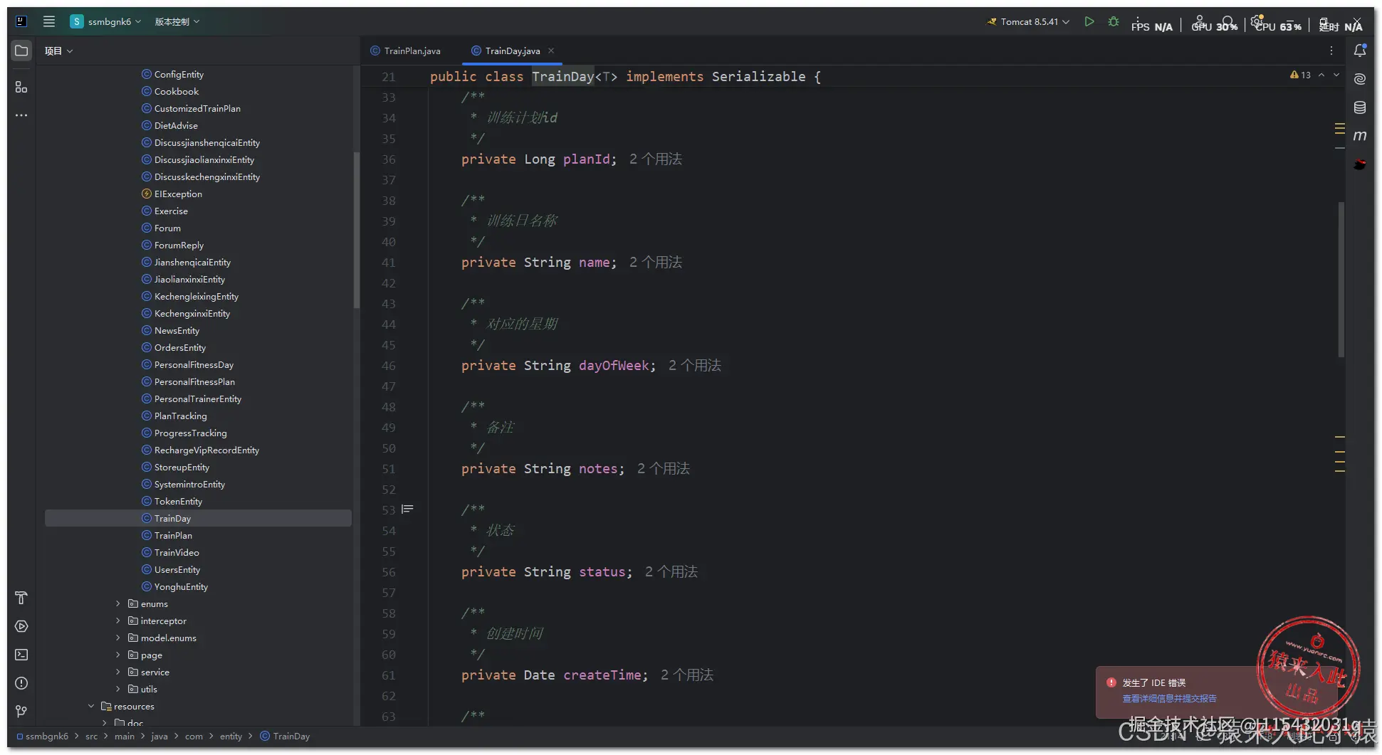The width and height of the screenshot is (1382, 755).
Task: Select UsersEntity in project tree
Action: (177, 569)
